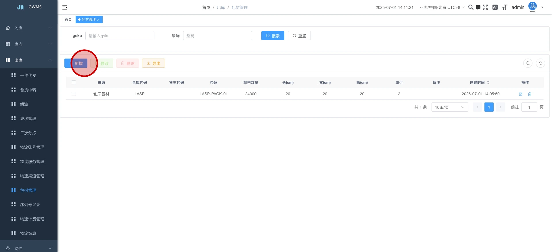Click the gsku input field
Image resolution: width=552 pixels, height=252 pixels.
point(120,36)
